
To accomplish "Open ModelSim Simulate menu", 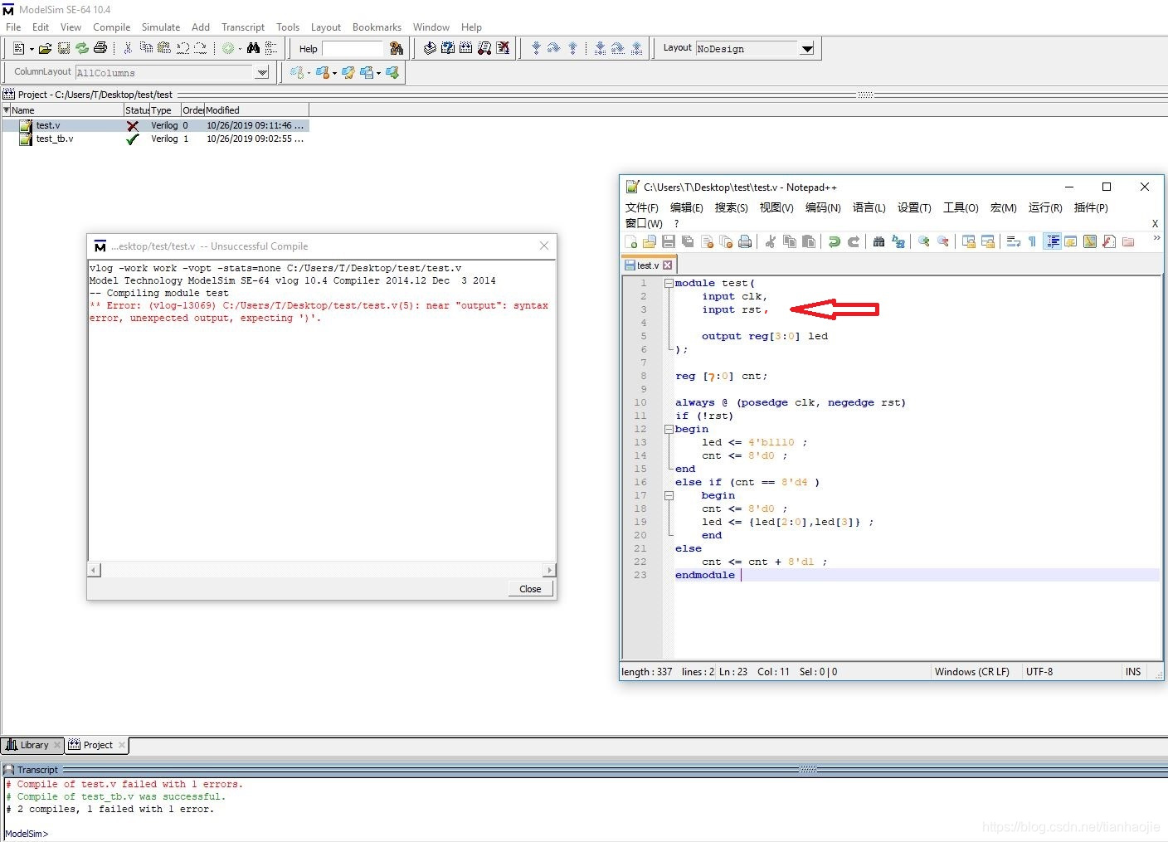I will pyautogui.click(x=161, y=27).
